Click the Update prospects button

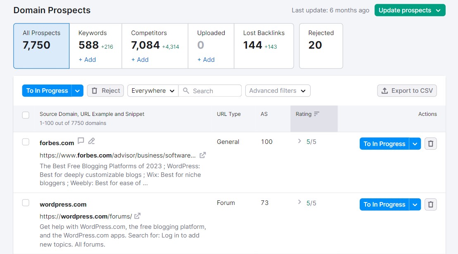(410, 10)
